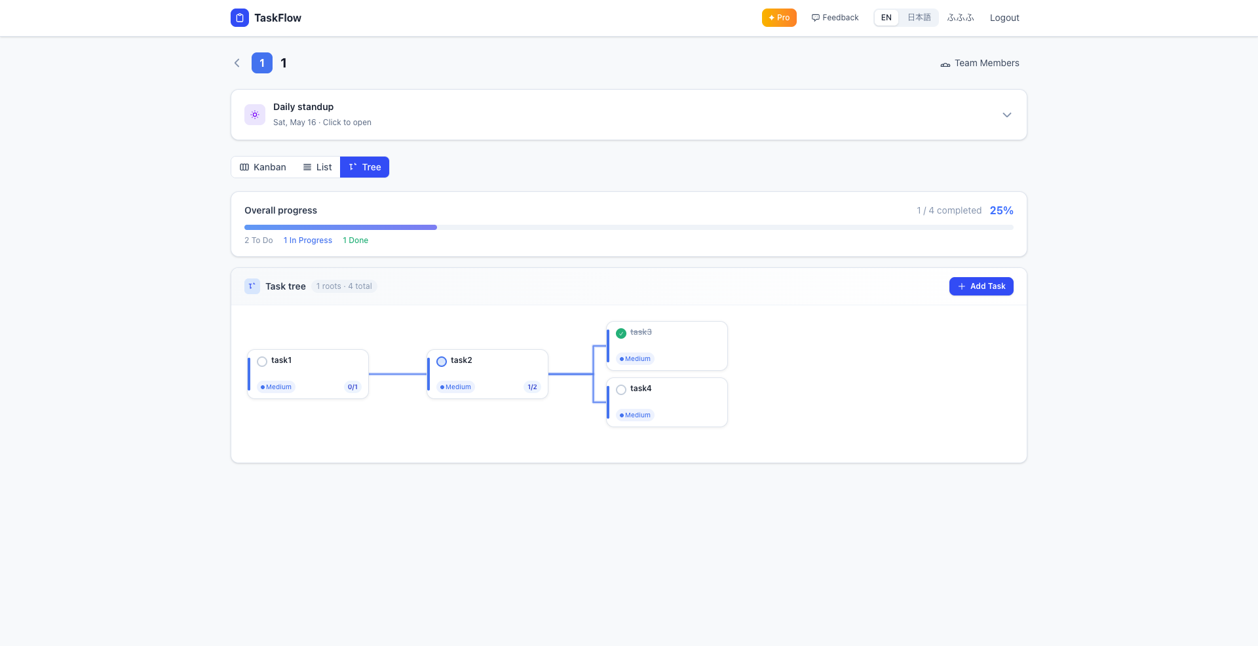Click the Task tree heading text
Viewport: 1258px width, 646px height.
point(286,286)
